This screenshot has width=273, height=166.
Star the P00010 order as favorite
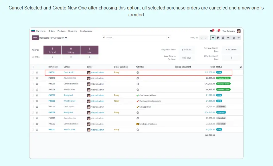point(37,78)
